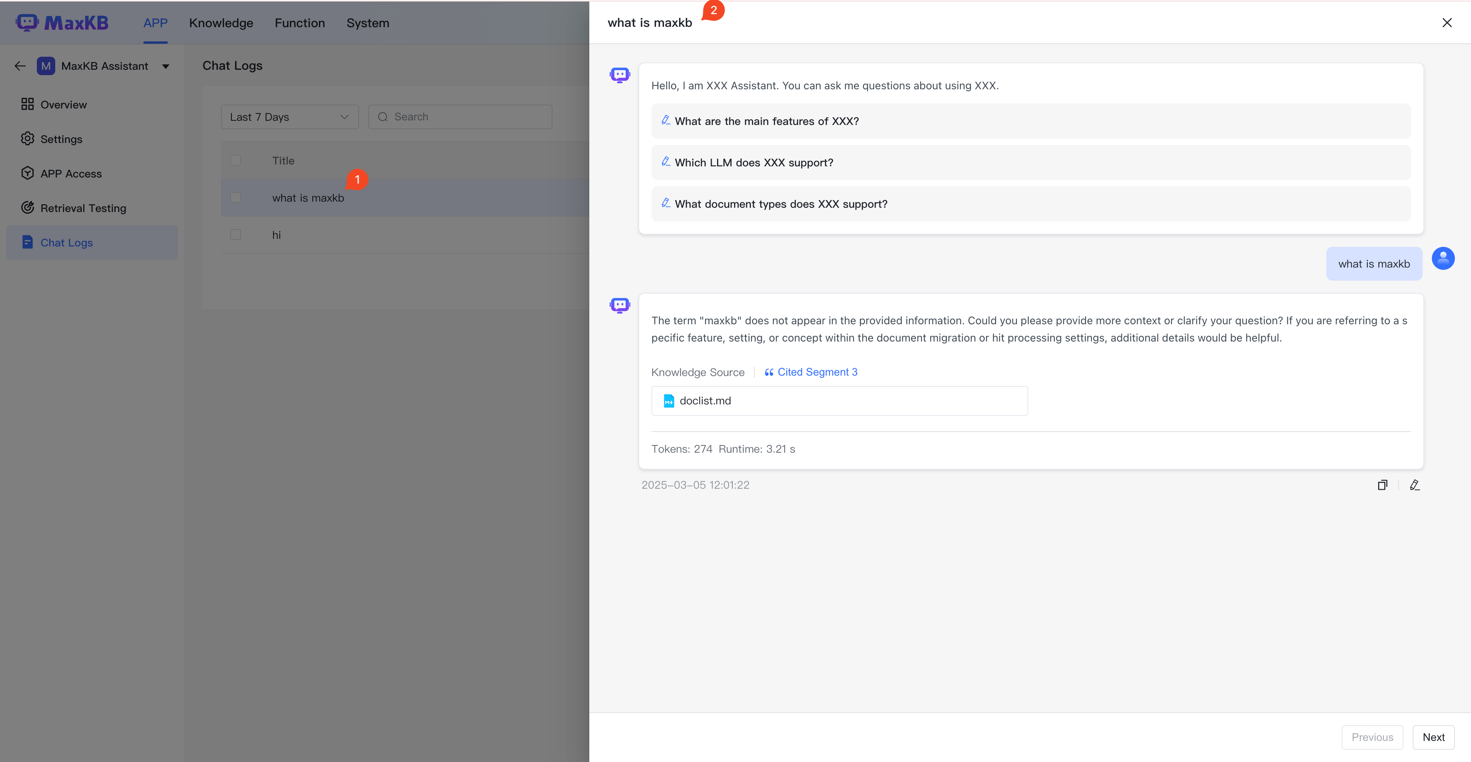Screen dimensions: 1471x762
Task: Click edit icon beside main features question
Action: [666, 120]
